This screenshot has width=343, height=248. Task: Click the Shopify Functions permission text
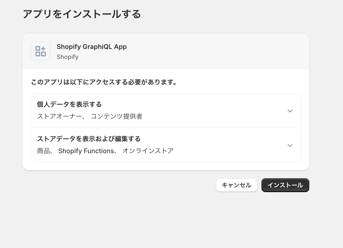pyautogui.click(x=86, y=151)
